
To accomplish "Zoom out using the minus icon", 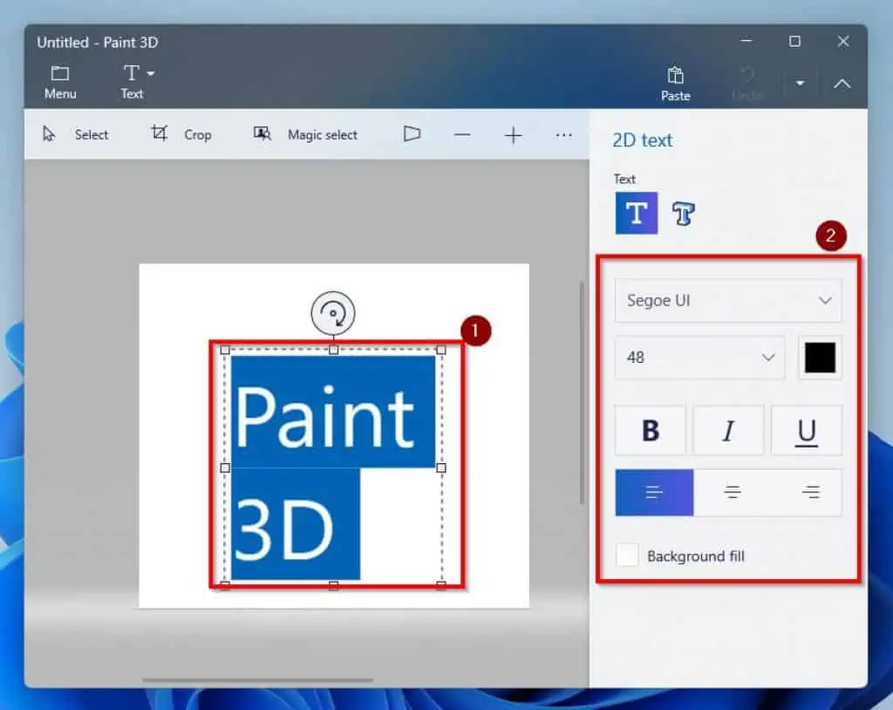I will 462,135.
